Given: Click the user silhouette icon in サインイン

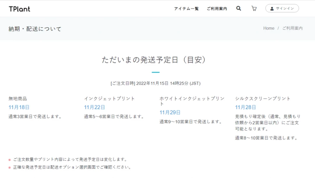Looking at the screenshot, I should [x=272, y=9].
